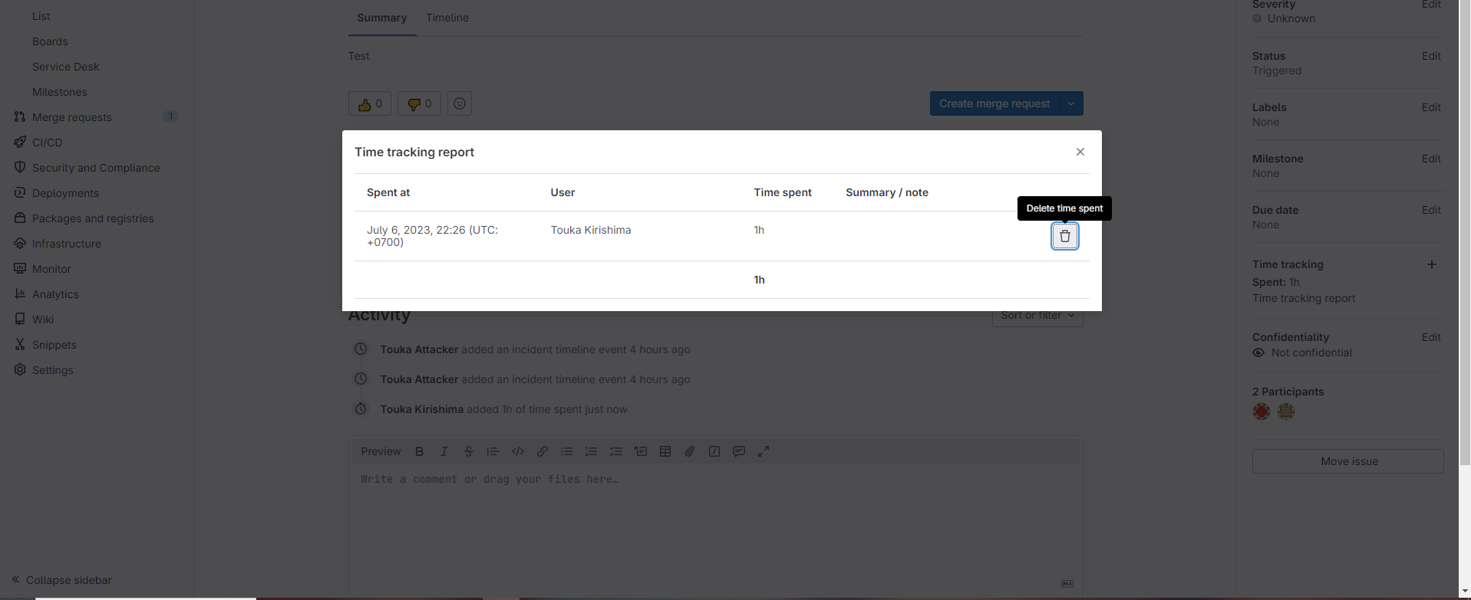Enter full screen comment editor mode
Image resolution: width=1471 pixels, height=600 pixels.
pyautogui.click(x=764, y=451)
